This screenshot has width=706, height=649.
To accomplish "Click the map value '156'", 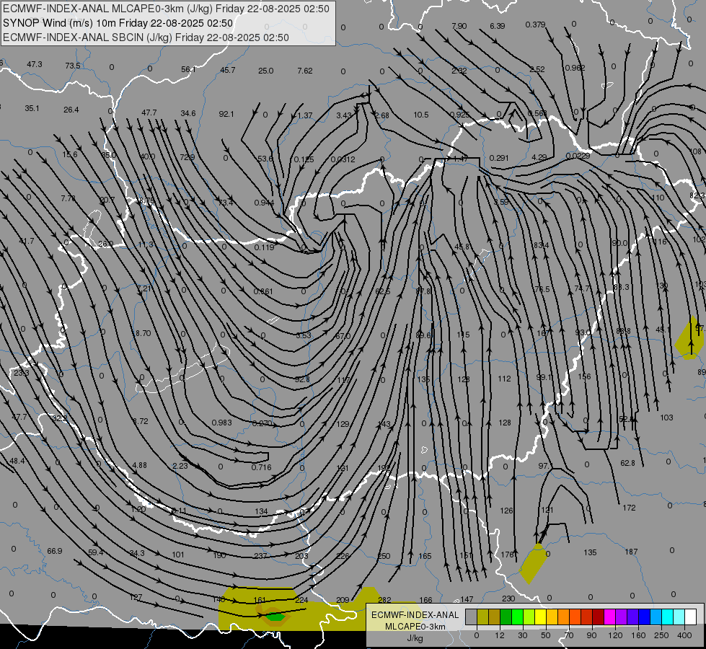I will (x=584, y=376).
